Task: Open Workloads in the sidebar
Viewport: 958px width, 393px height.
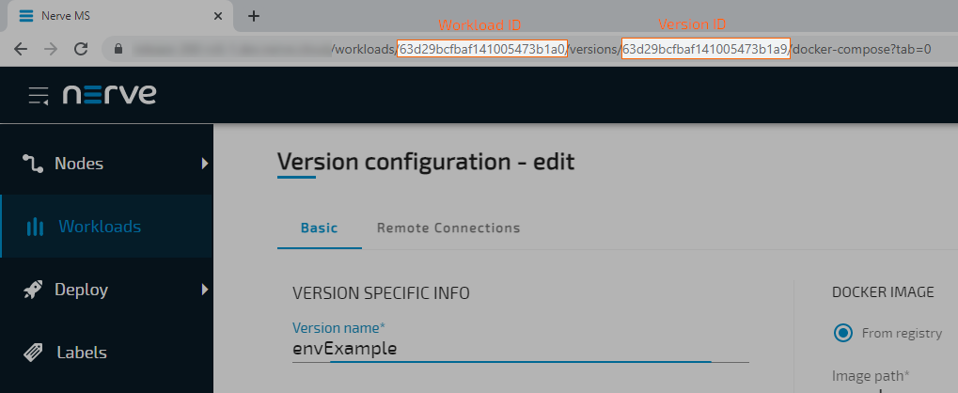Action: [x=99, y=227]
